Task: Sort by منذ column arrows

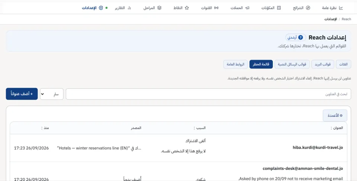Action: (42, 128)
